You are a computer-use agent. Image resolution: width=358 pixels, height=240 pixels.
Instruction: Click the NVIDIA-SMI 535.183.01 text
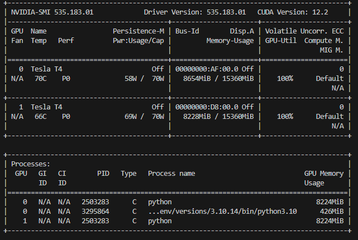pyautogui.click(x=52, y=12)
